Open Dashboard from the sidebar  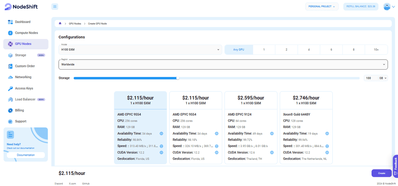[26, 22]
